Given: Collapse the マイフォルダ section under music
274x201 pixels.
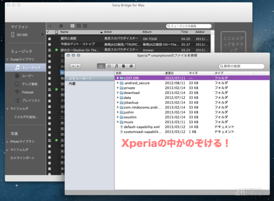Looking at the screenshot, I should [7, 109].
